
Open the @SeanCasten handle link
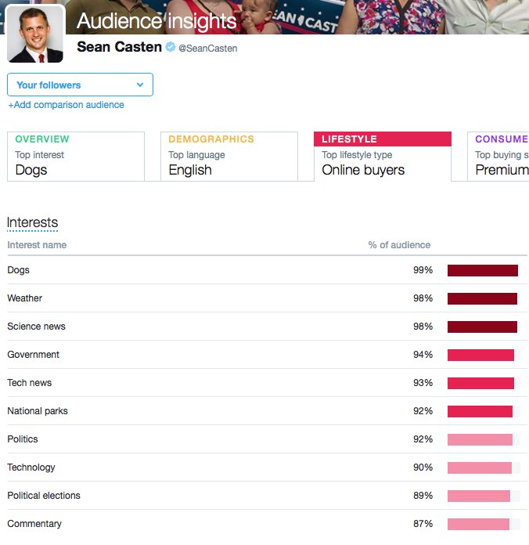[207, 48]
